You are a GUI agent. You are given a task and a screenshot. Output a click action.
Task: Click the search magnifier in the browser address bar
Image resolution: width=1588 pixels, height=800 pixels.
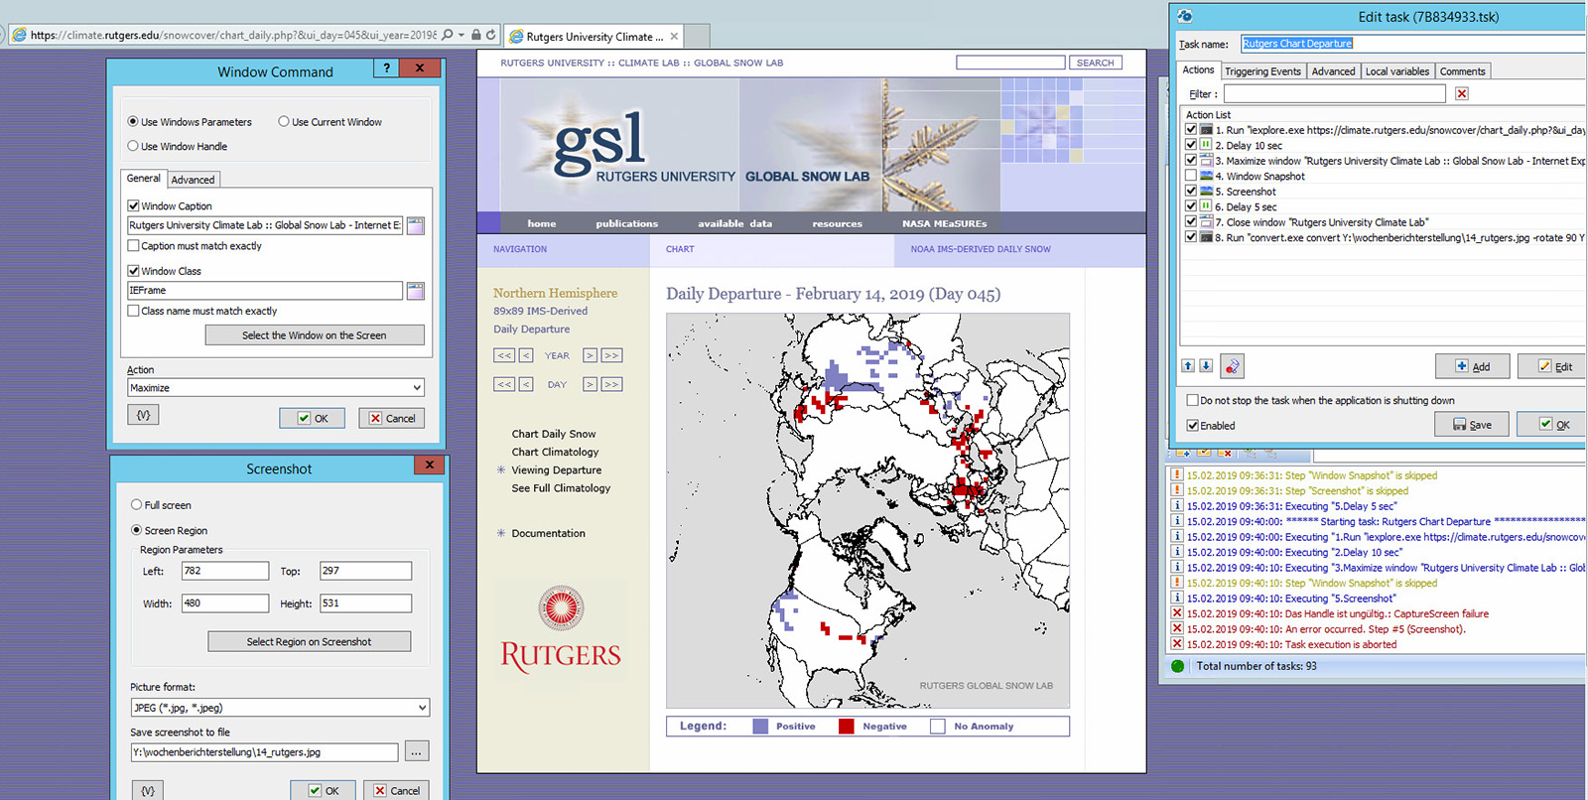point(448,35)
